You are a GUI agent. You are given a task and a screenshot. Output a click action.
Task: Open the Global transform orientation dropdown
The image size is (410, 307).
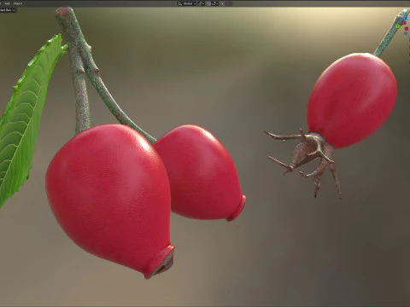tap(187, 3)
